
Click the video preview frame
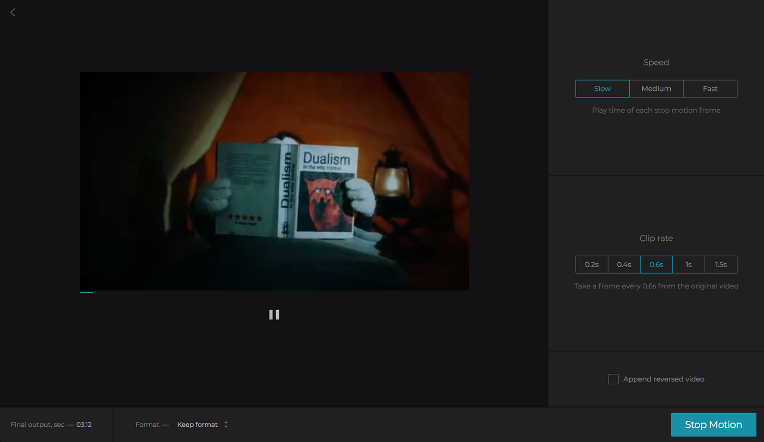[274, 181]
